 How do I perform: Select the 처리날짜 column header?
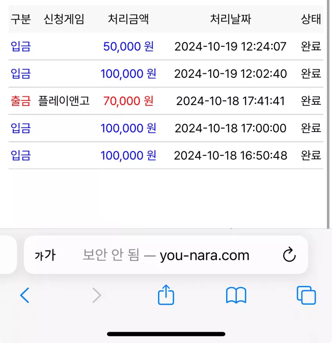tap(230, 19)
